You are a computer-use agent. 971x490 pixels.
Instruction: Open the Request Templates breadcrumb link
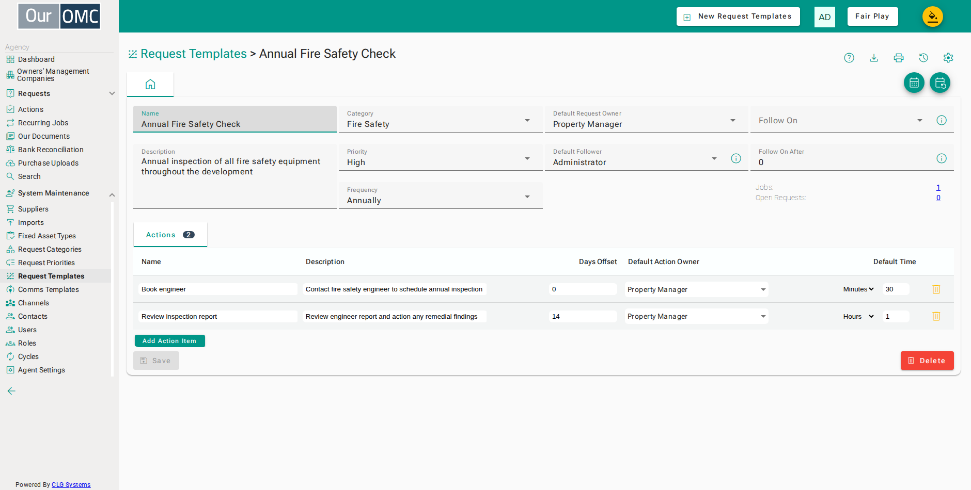194,54
